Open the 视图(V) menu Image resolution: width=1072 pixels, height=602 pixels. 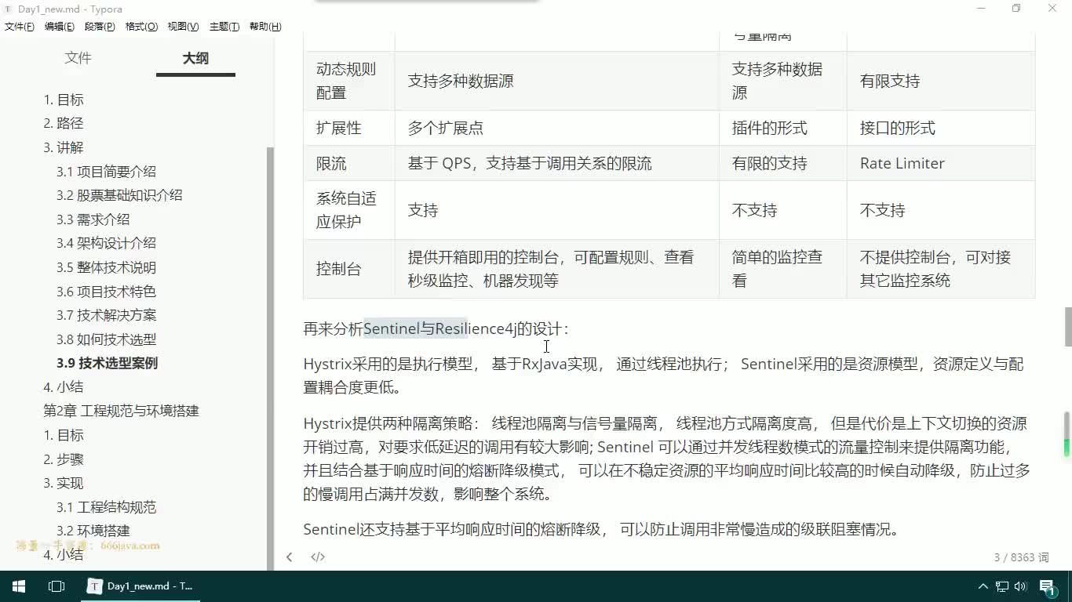pyautogui.click(x=183, y=27)
